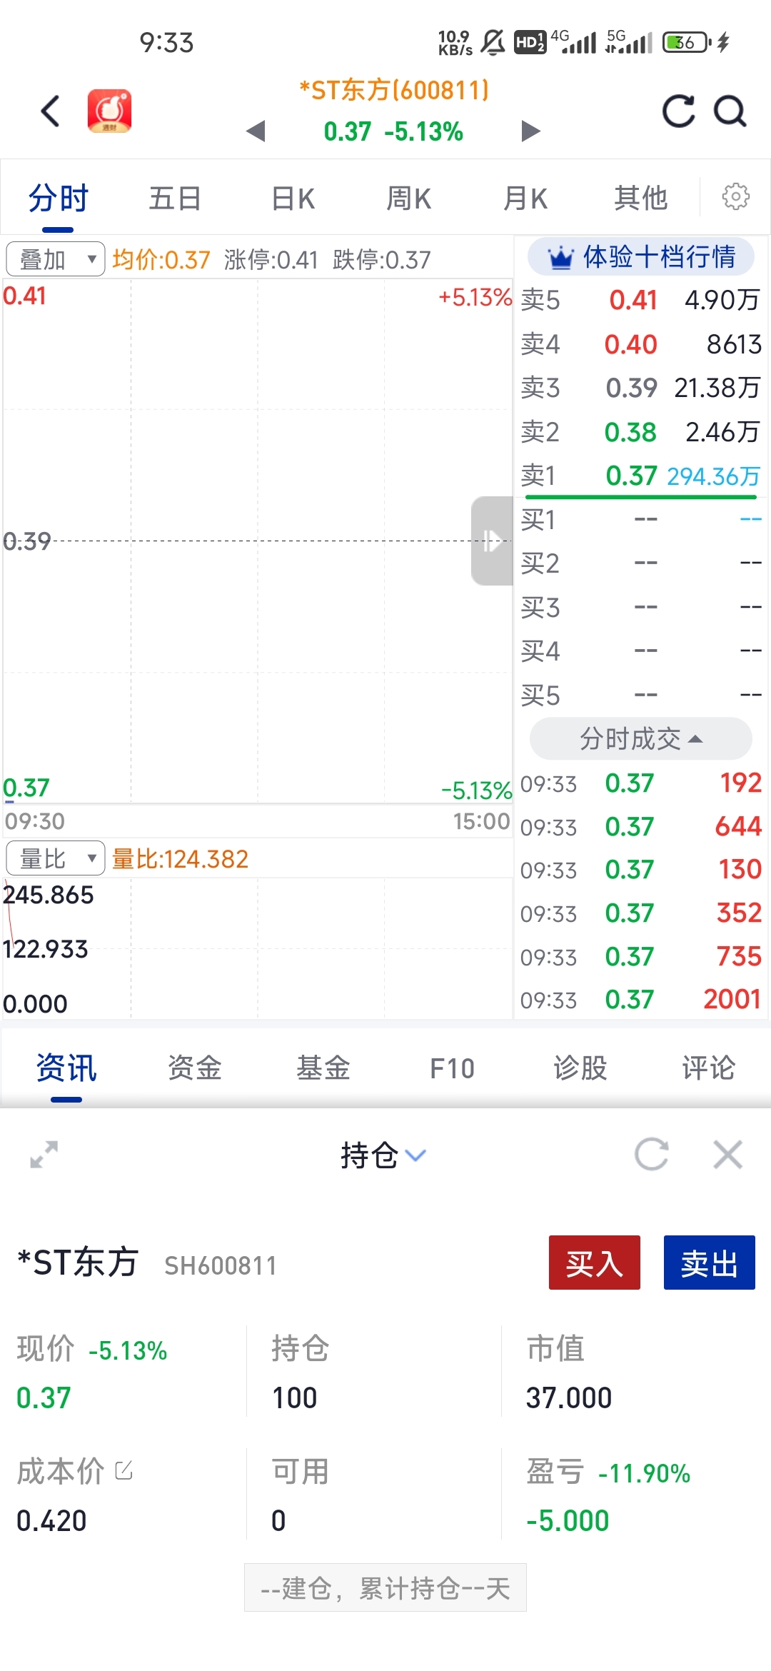This screenshot has height=1671, width=771.
Task: Select the 资讯 tab
Action: [66, 1068]
